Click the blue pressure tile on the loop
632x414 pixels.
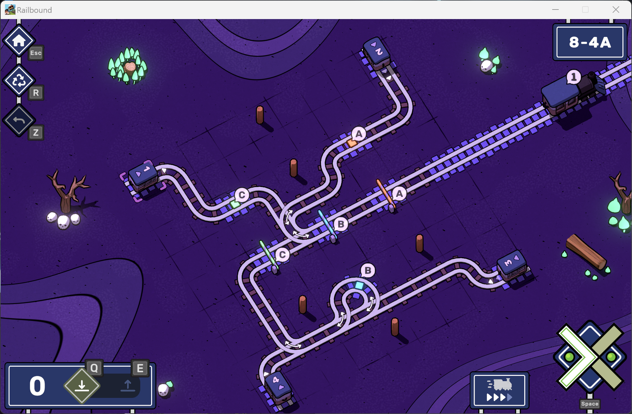(x=359, y=285)
